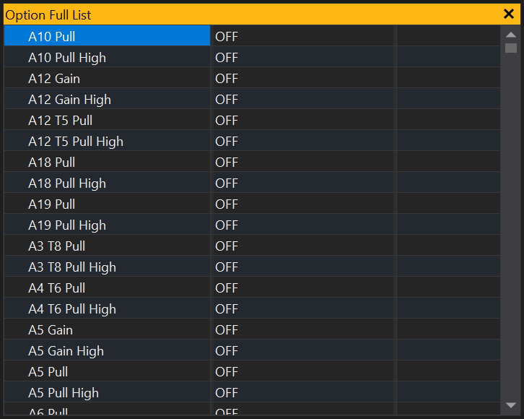Click the OFF value for A18 Pull High
This screenshot has width=524, height=419.
227,183
